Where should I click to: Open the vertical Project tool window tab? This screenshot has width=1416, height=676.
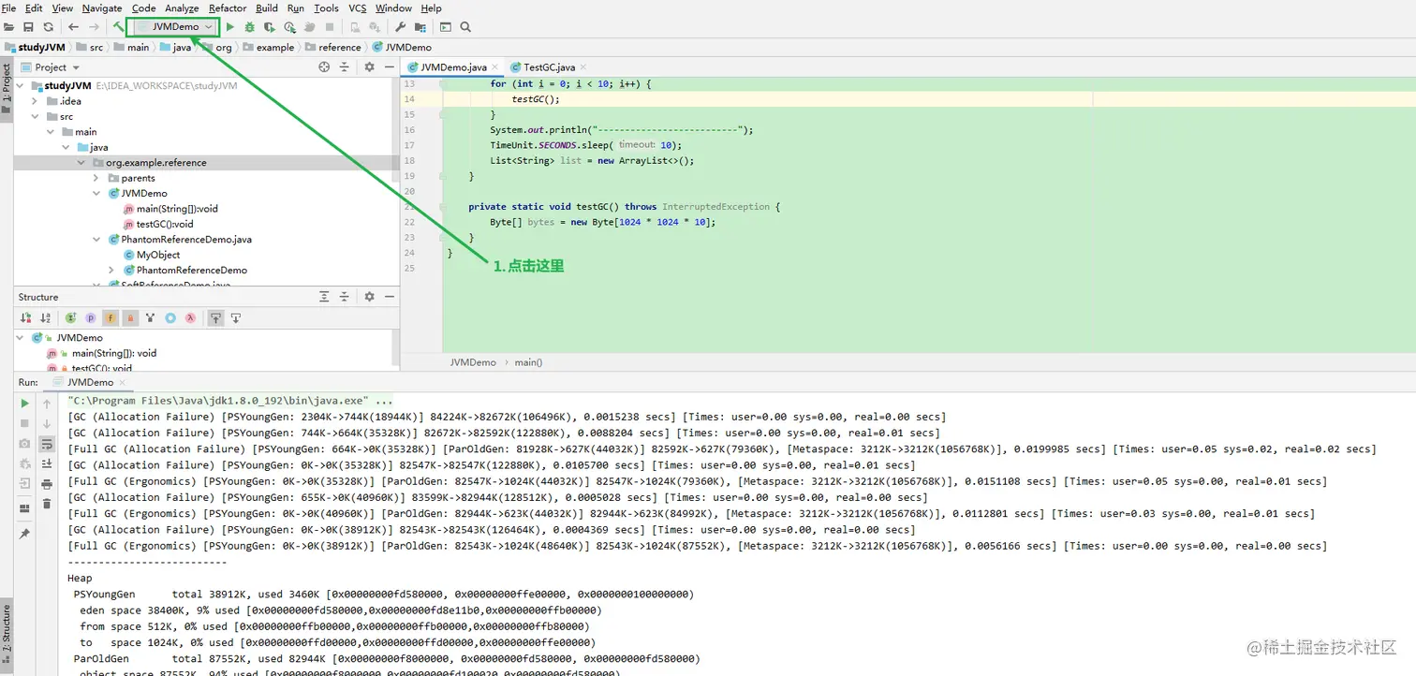6,87
